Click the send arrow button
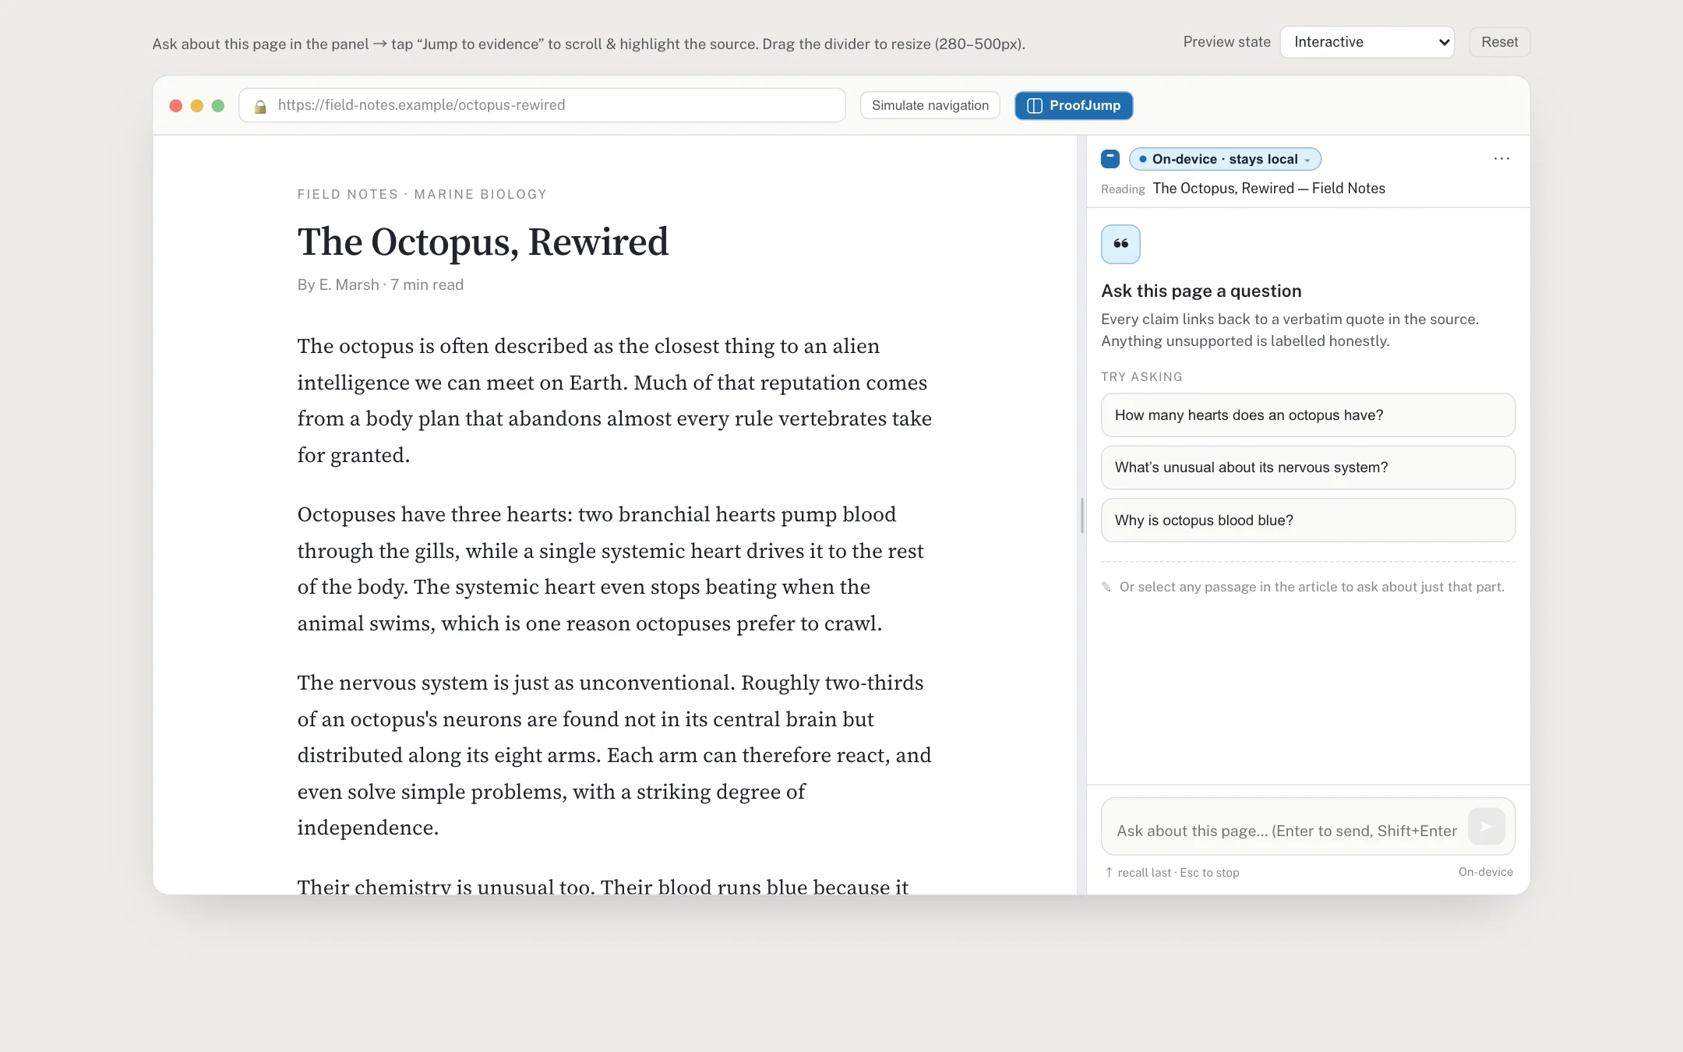1683x1052 pixels. click(x=1486, y=826)
